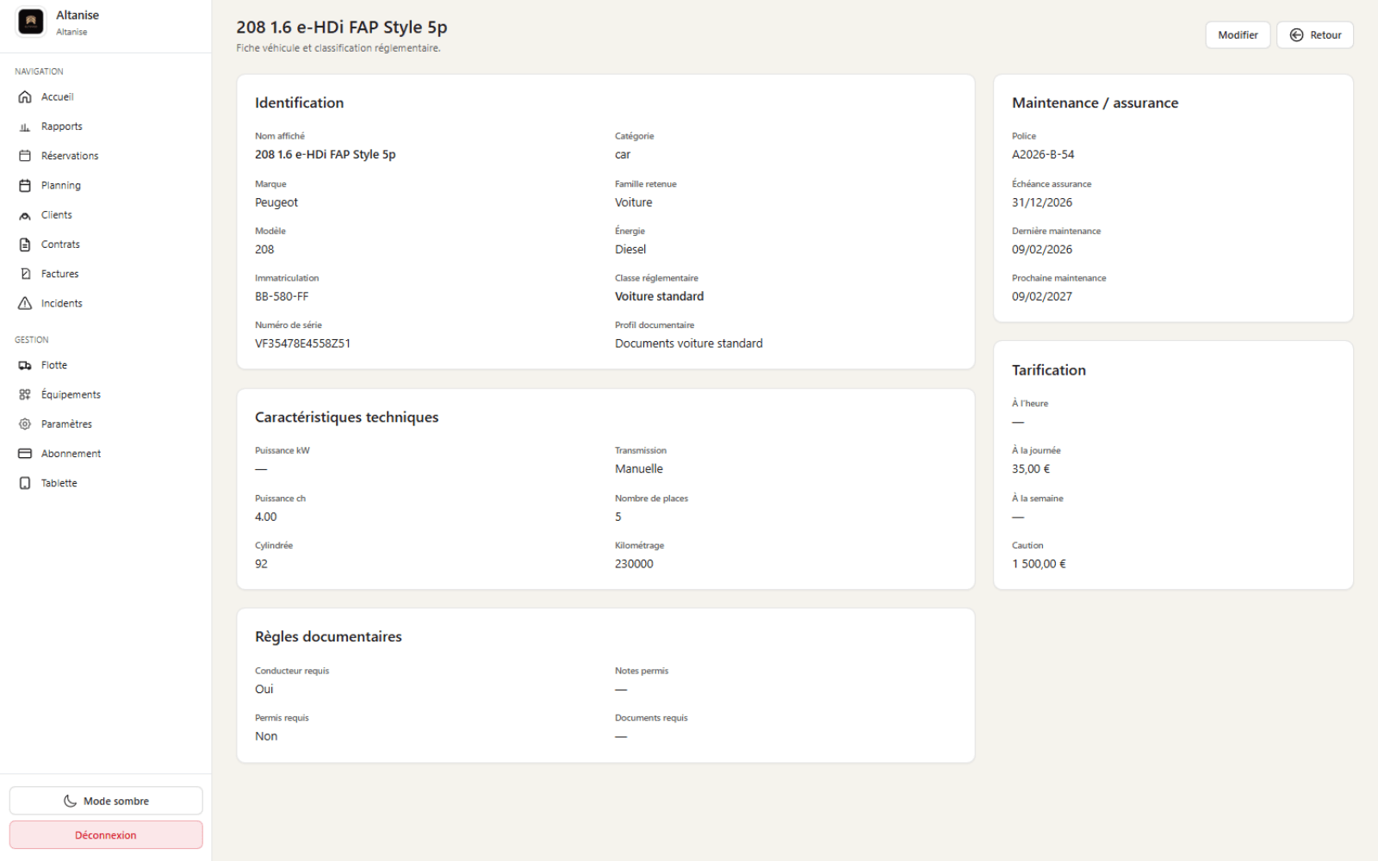
Task: Open the Accueil home icon
Action: coord(25,97)
